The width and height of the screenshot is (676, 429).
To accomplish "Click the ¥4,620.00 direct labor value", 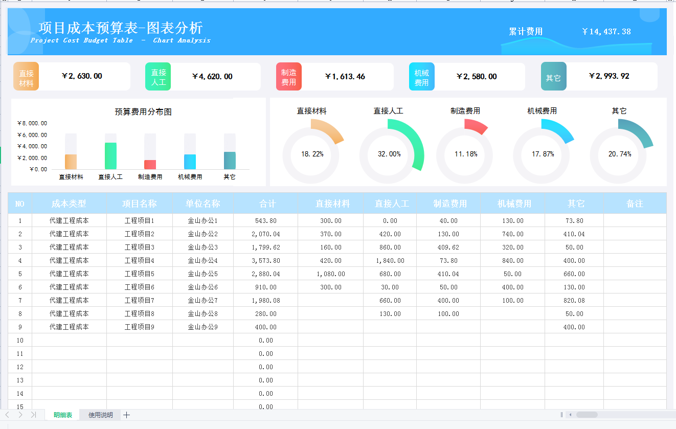I will point(212,76).
